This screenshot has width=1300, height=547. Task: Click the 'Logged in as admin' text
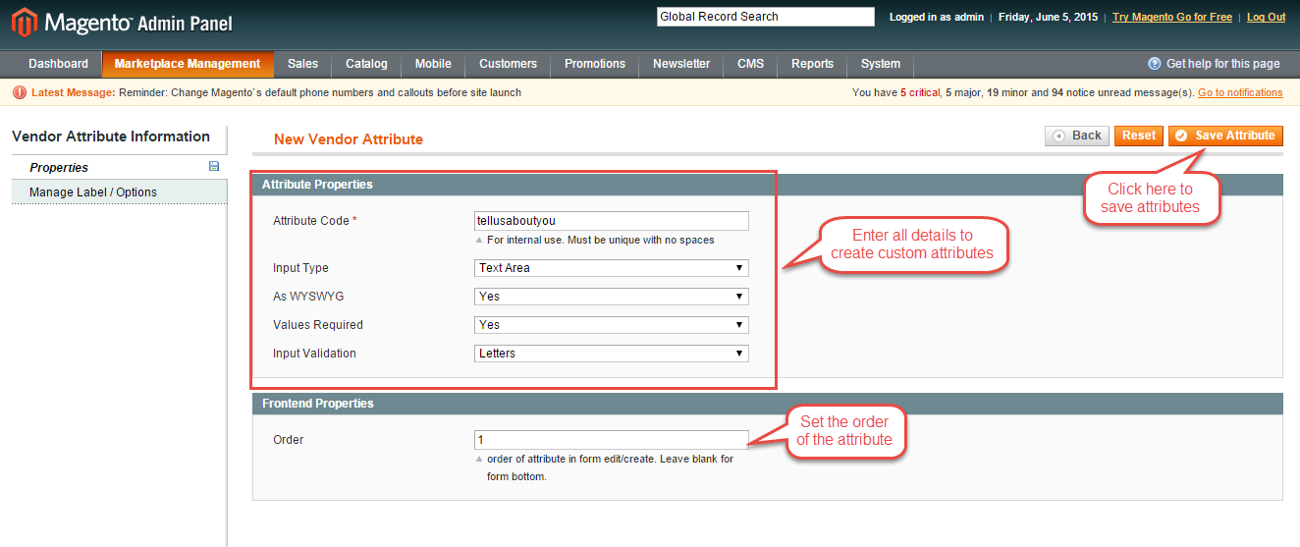[x=937, y=17]
